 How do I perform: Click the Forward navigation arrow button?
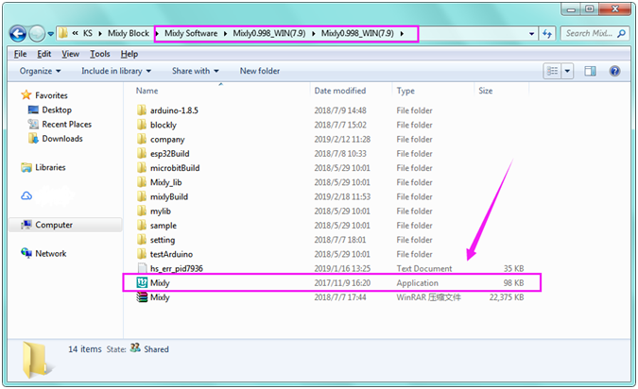click(x=37, y=34)
